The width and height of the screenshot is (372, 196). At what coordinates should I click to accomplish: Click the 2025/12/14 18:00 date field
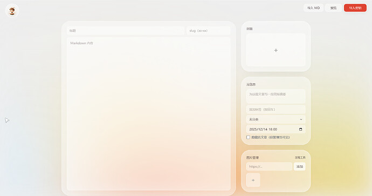click(x=276, y=129)
